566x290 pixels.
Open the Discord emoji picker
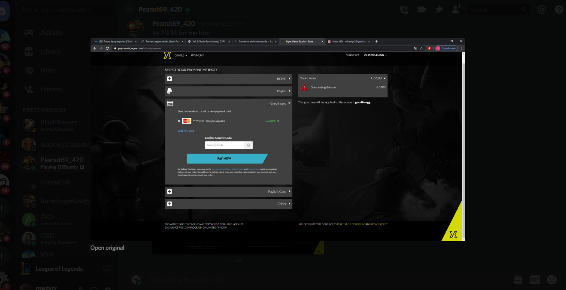coord(552,279)
